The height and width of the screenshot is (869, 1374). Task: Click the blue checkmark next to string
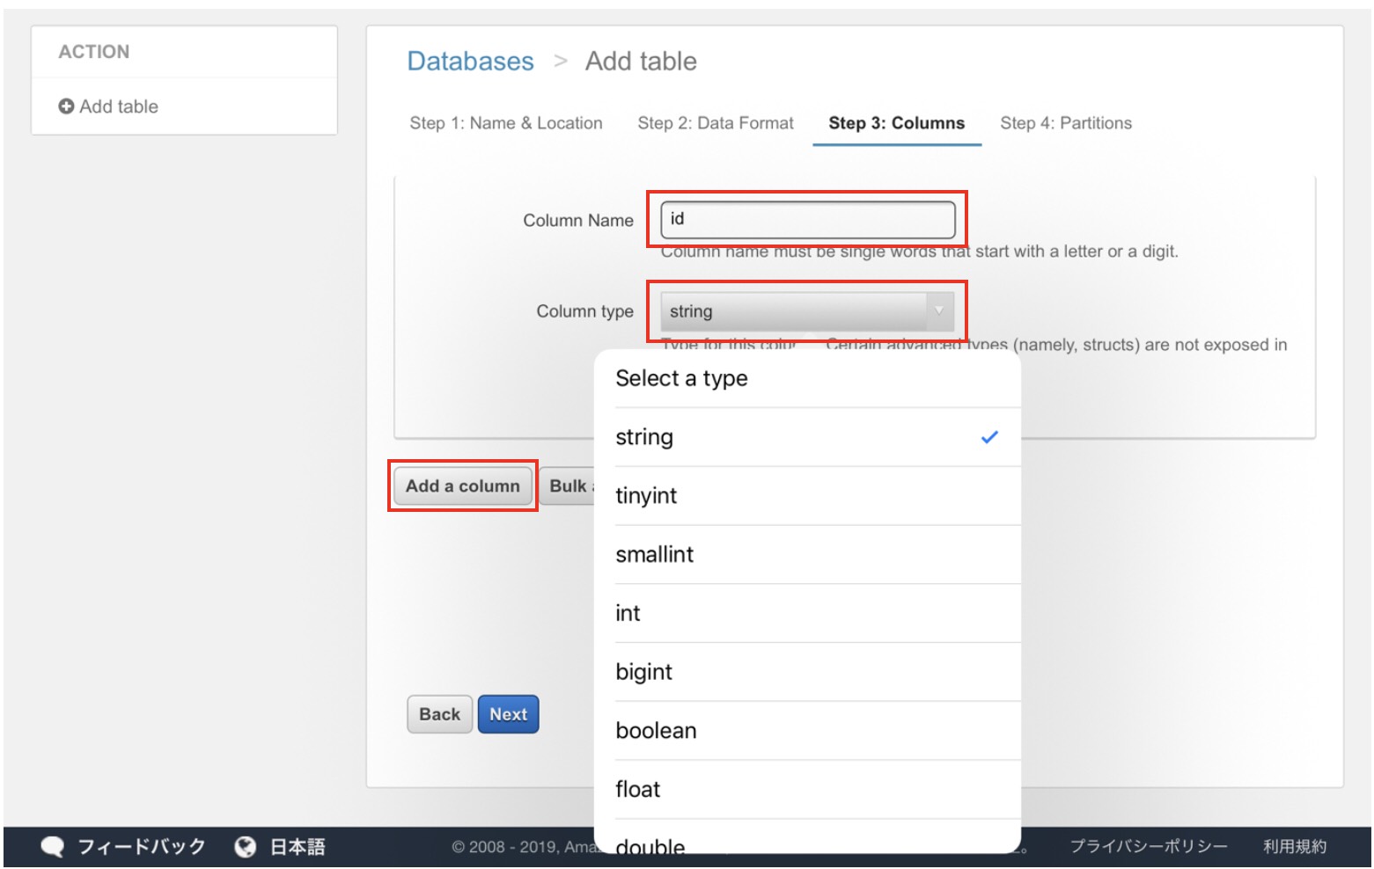989,437
